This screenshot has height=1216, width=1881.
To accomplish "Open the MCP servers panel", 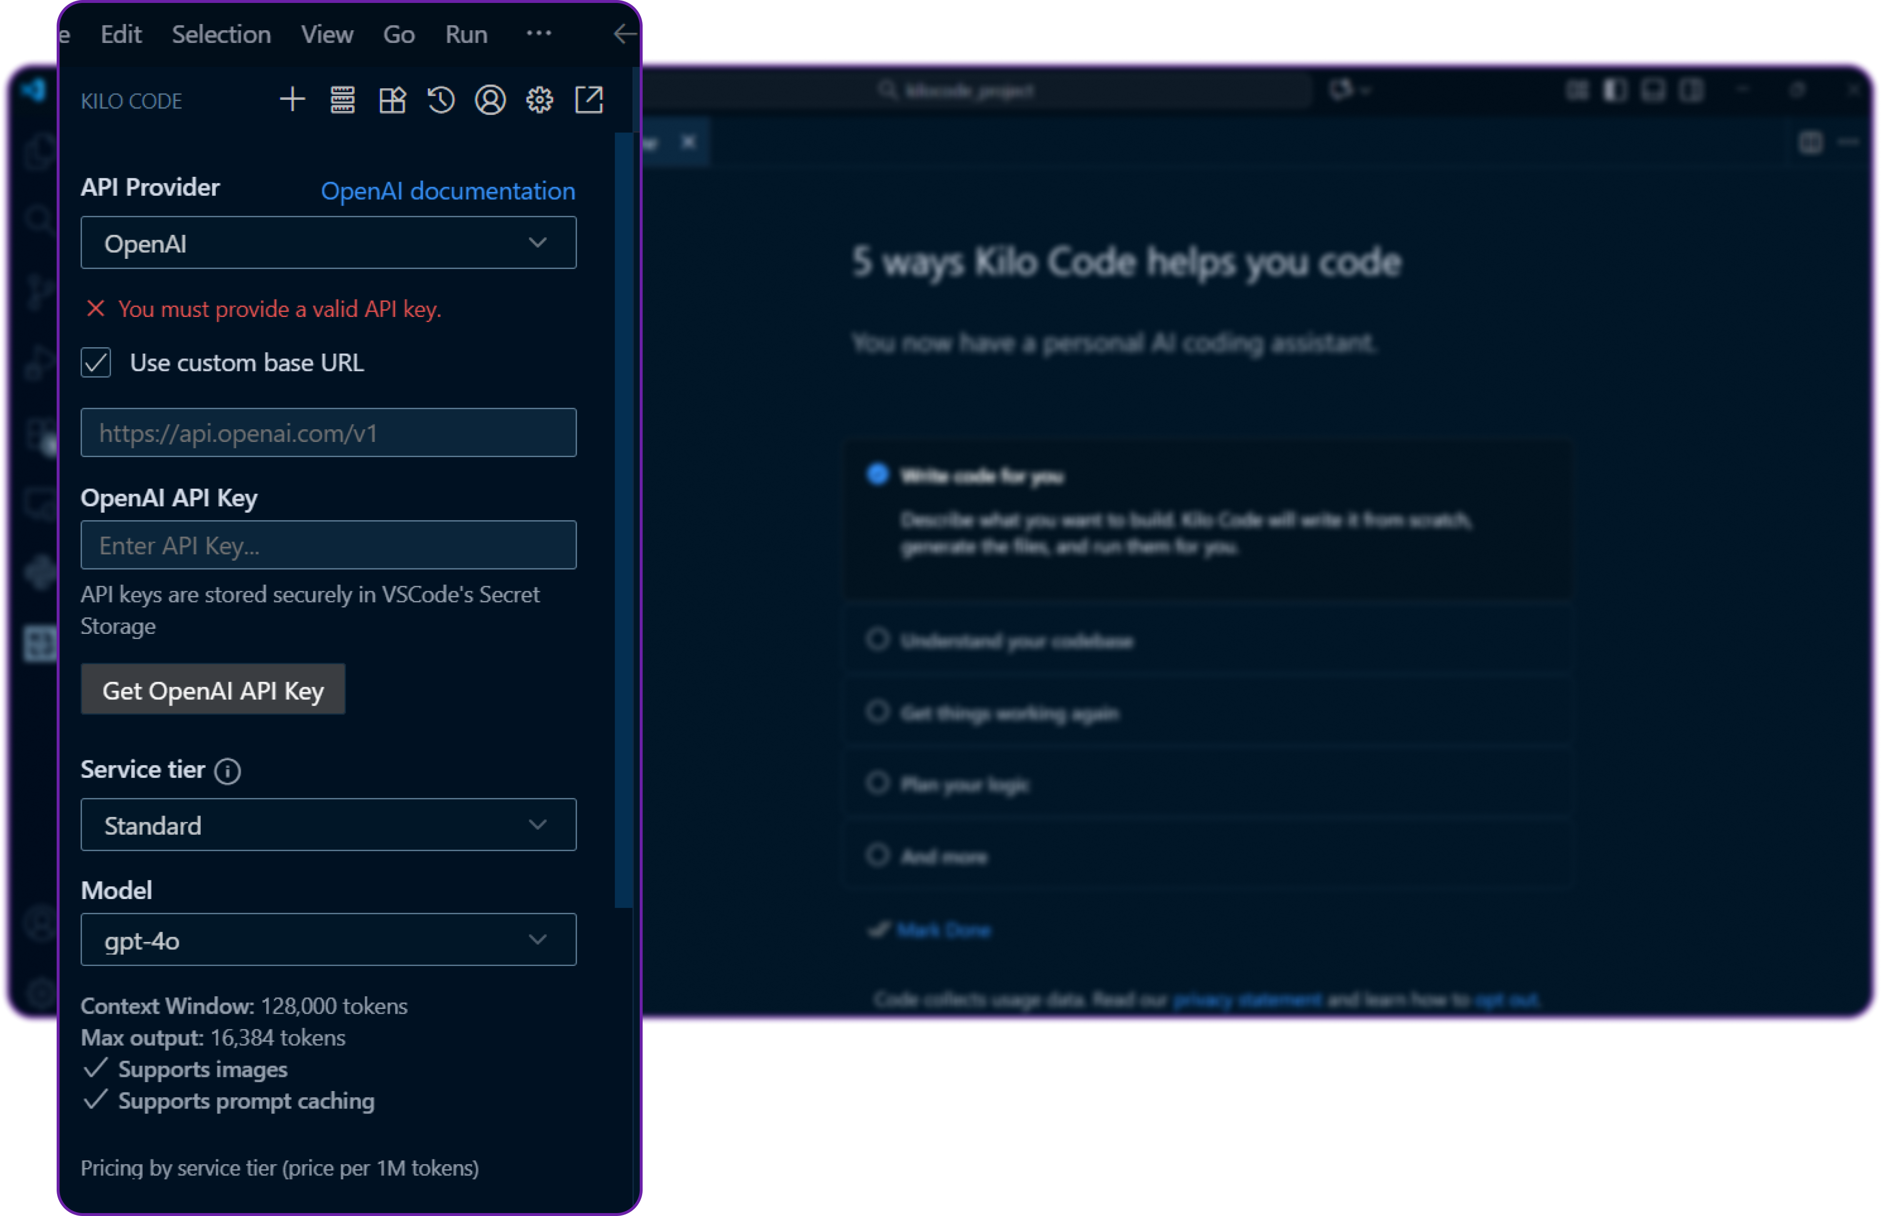I will click(x=343, y=100).
